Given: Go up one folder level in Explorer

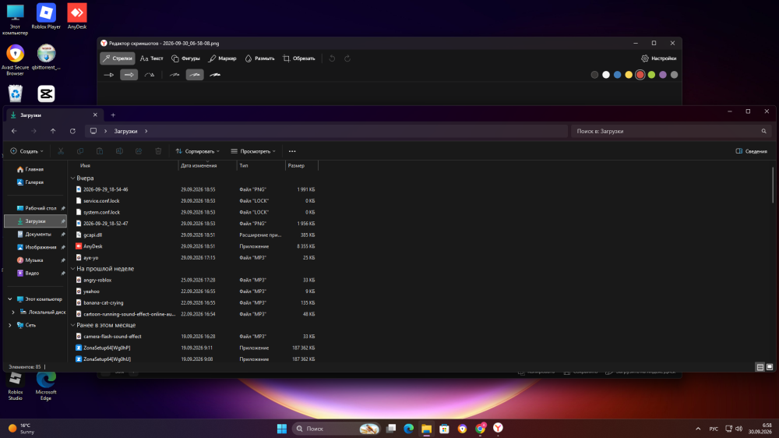Looking at the screenshot, I should (53, 131).
